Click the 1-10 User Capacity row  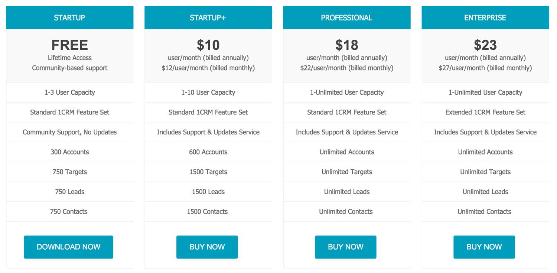208,92
